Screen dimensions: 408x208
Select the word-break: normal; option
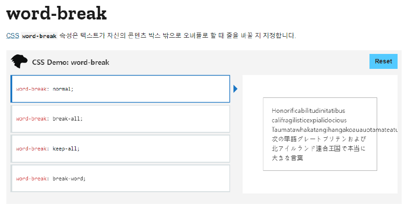pos(120,89)
